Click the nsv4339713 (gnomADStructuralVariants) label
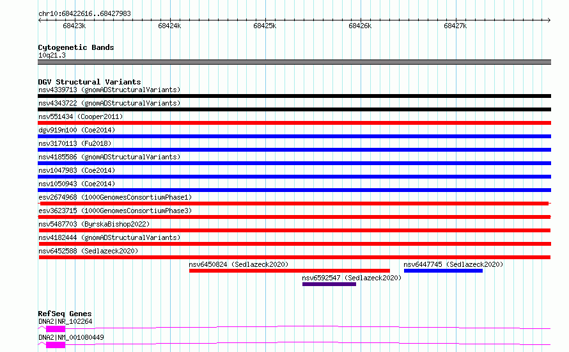 [x=109, y=90]
